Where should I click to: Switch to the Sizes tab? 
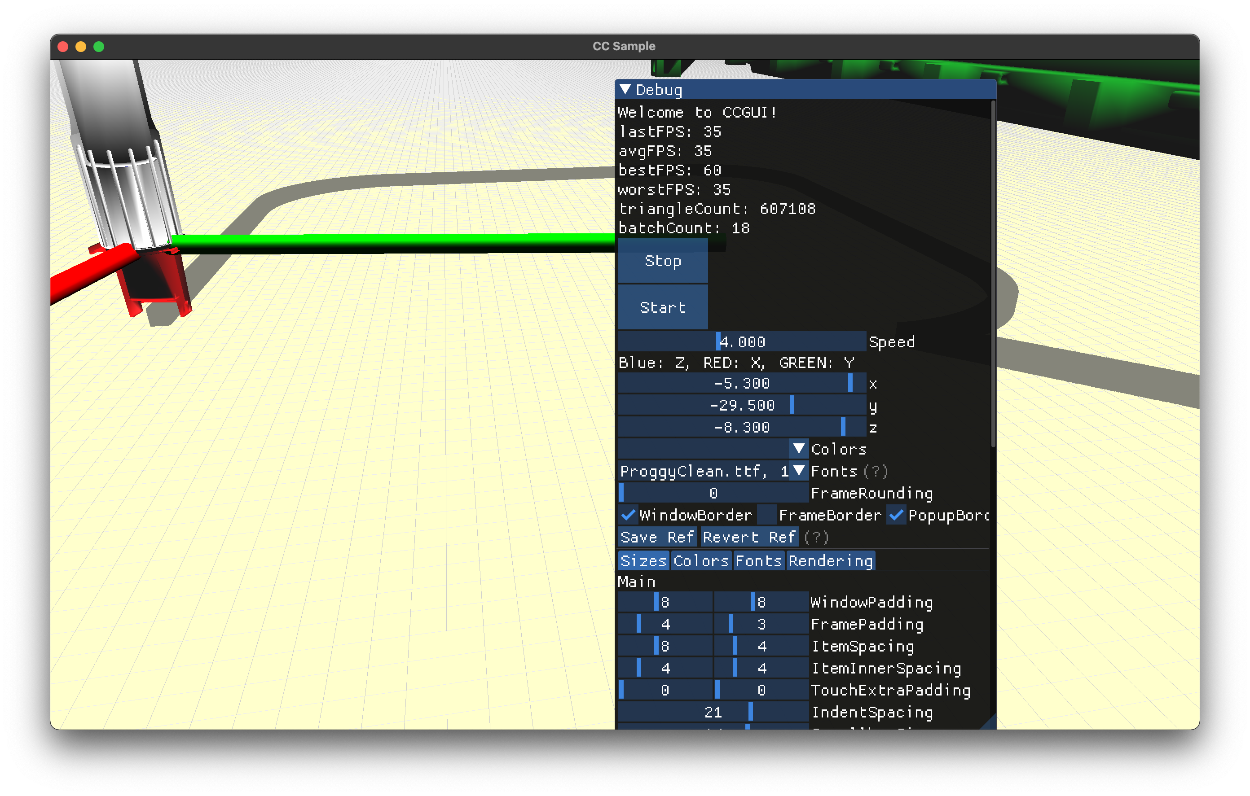point(643,561)
